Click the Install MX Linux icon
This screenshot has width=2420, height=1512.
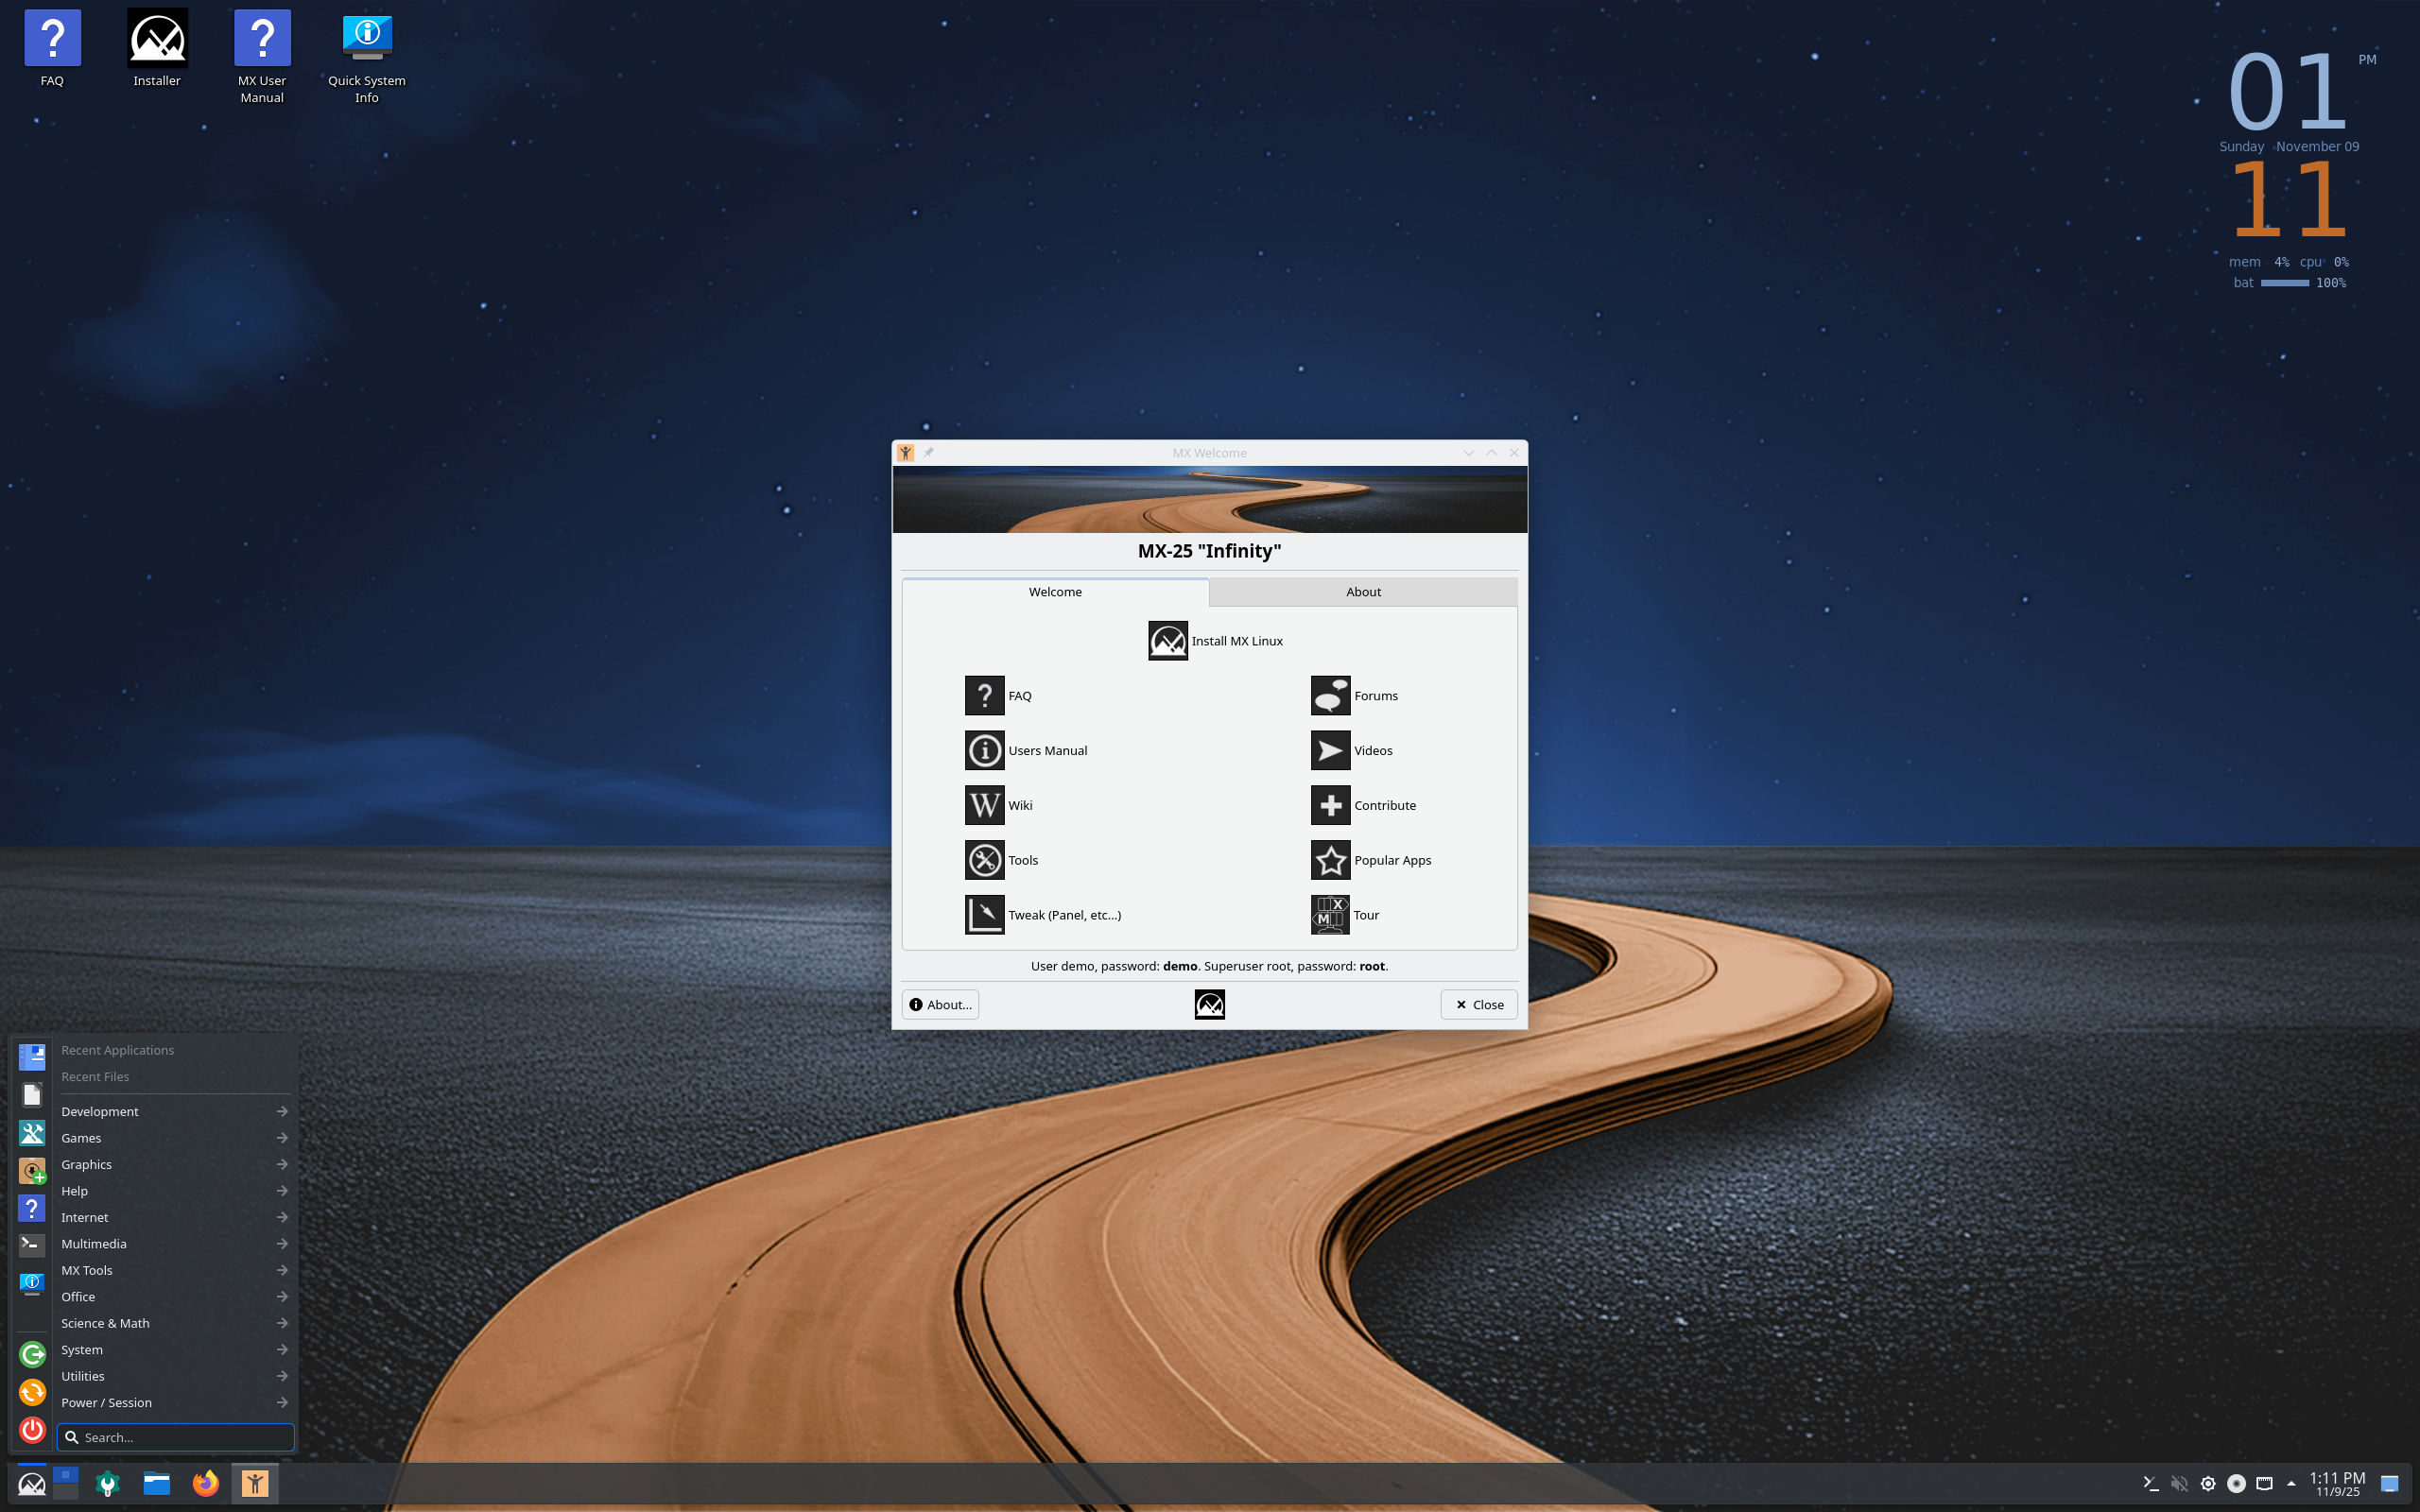tap(1167, 641)
